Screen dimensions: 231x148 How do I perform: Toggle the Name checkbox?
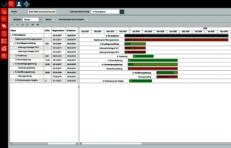click(x=54, y=19)
